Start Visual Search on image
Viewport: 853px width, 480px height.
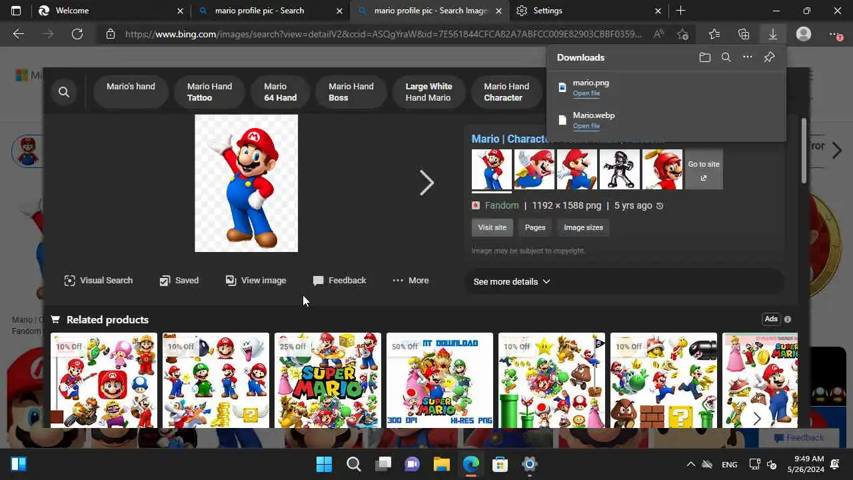tap(98, 281)
